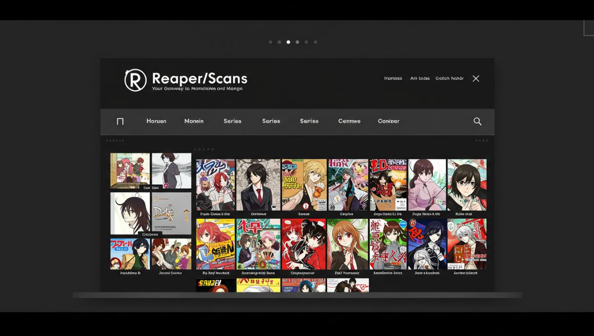This screenshot has height=336, width=594.
Task: Open sidebar blue katakana cover thumbnail
Action: (130, 254)
